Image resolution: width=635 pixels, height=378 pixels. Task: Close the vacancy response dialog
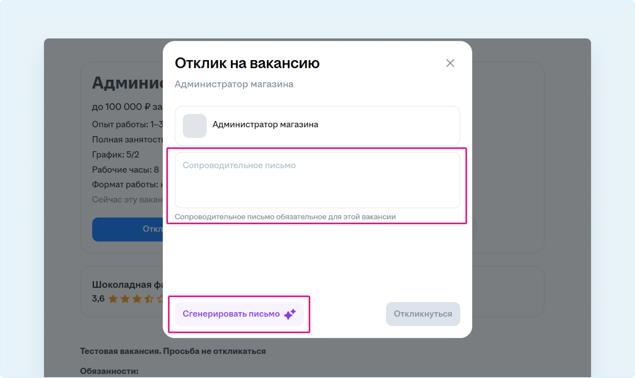(x=450, y=63)
